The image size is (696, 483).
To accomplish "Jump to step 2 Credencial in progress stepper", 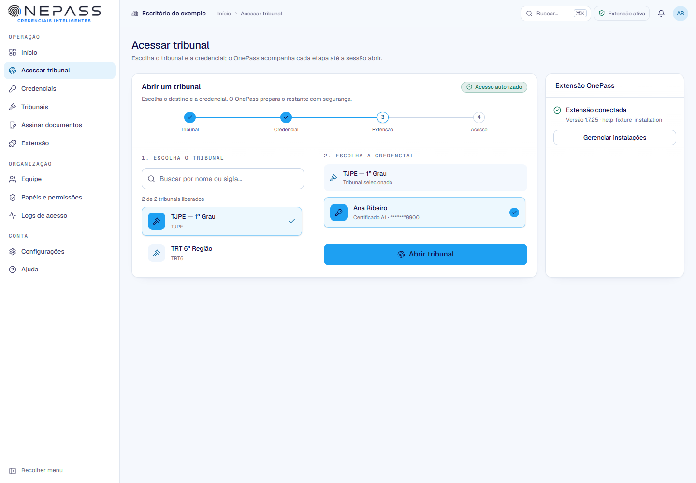I will pyautogui.click(x=286, y=117).
